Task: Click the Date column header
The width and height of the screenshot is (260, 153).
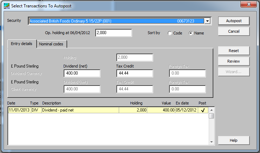Action: (11, 103)
